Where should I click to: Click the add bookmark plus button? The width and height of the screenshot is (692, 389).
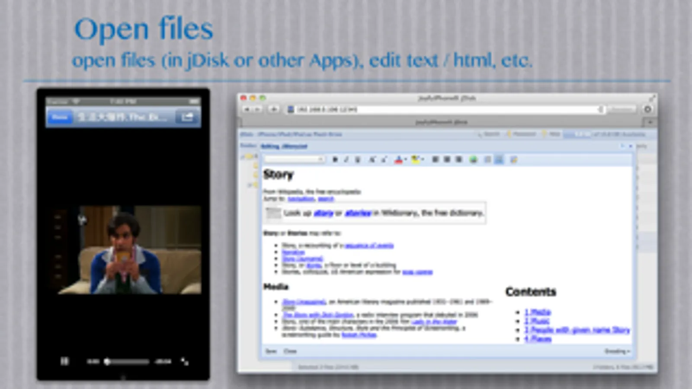click(x=274, y=109)
